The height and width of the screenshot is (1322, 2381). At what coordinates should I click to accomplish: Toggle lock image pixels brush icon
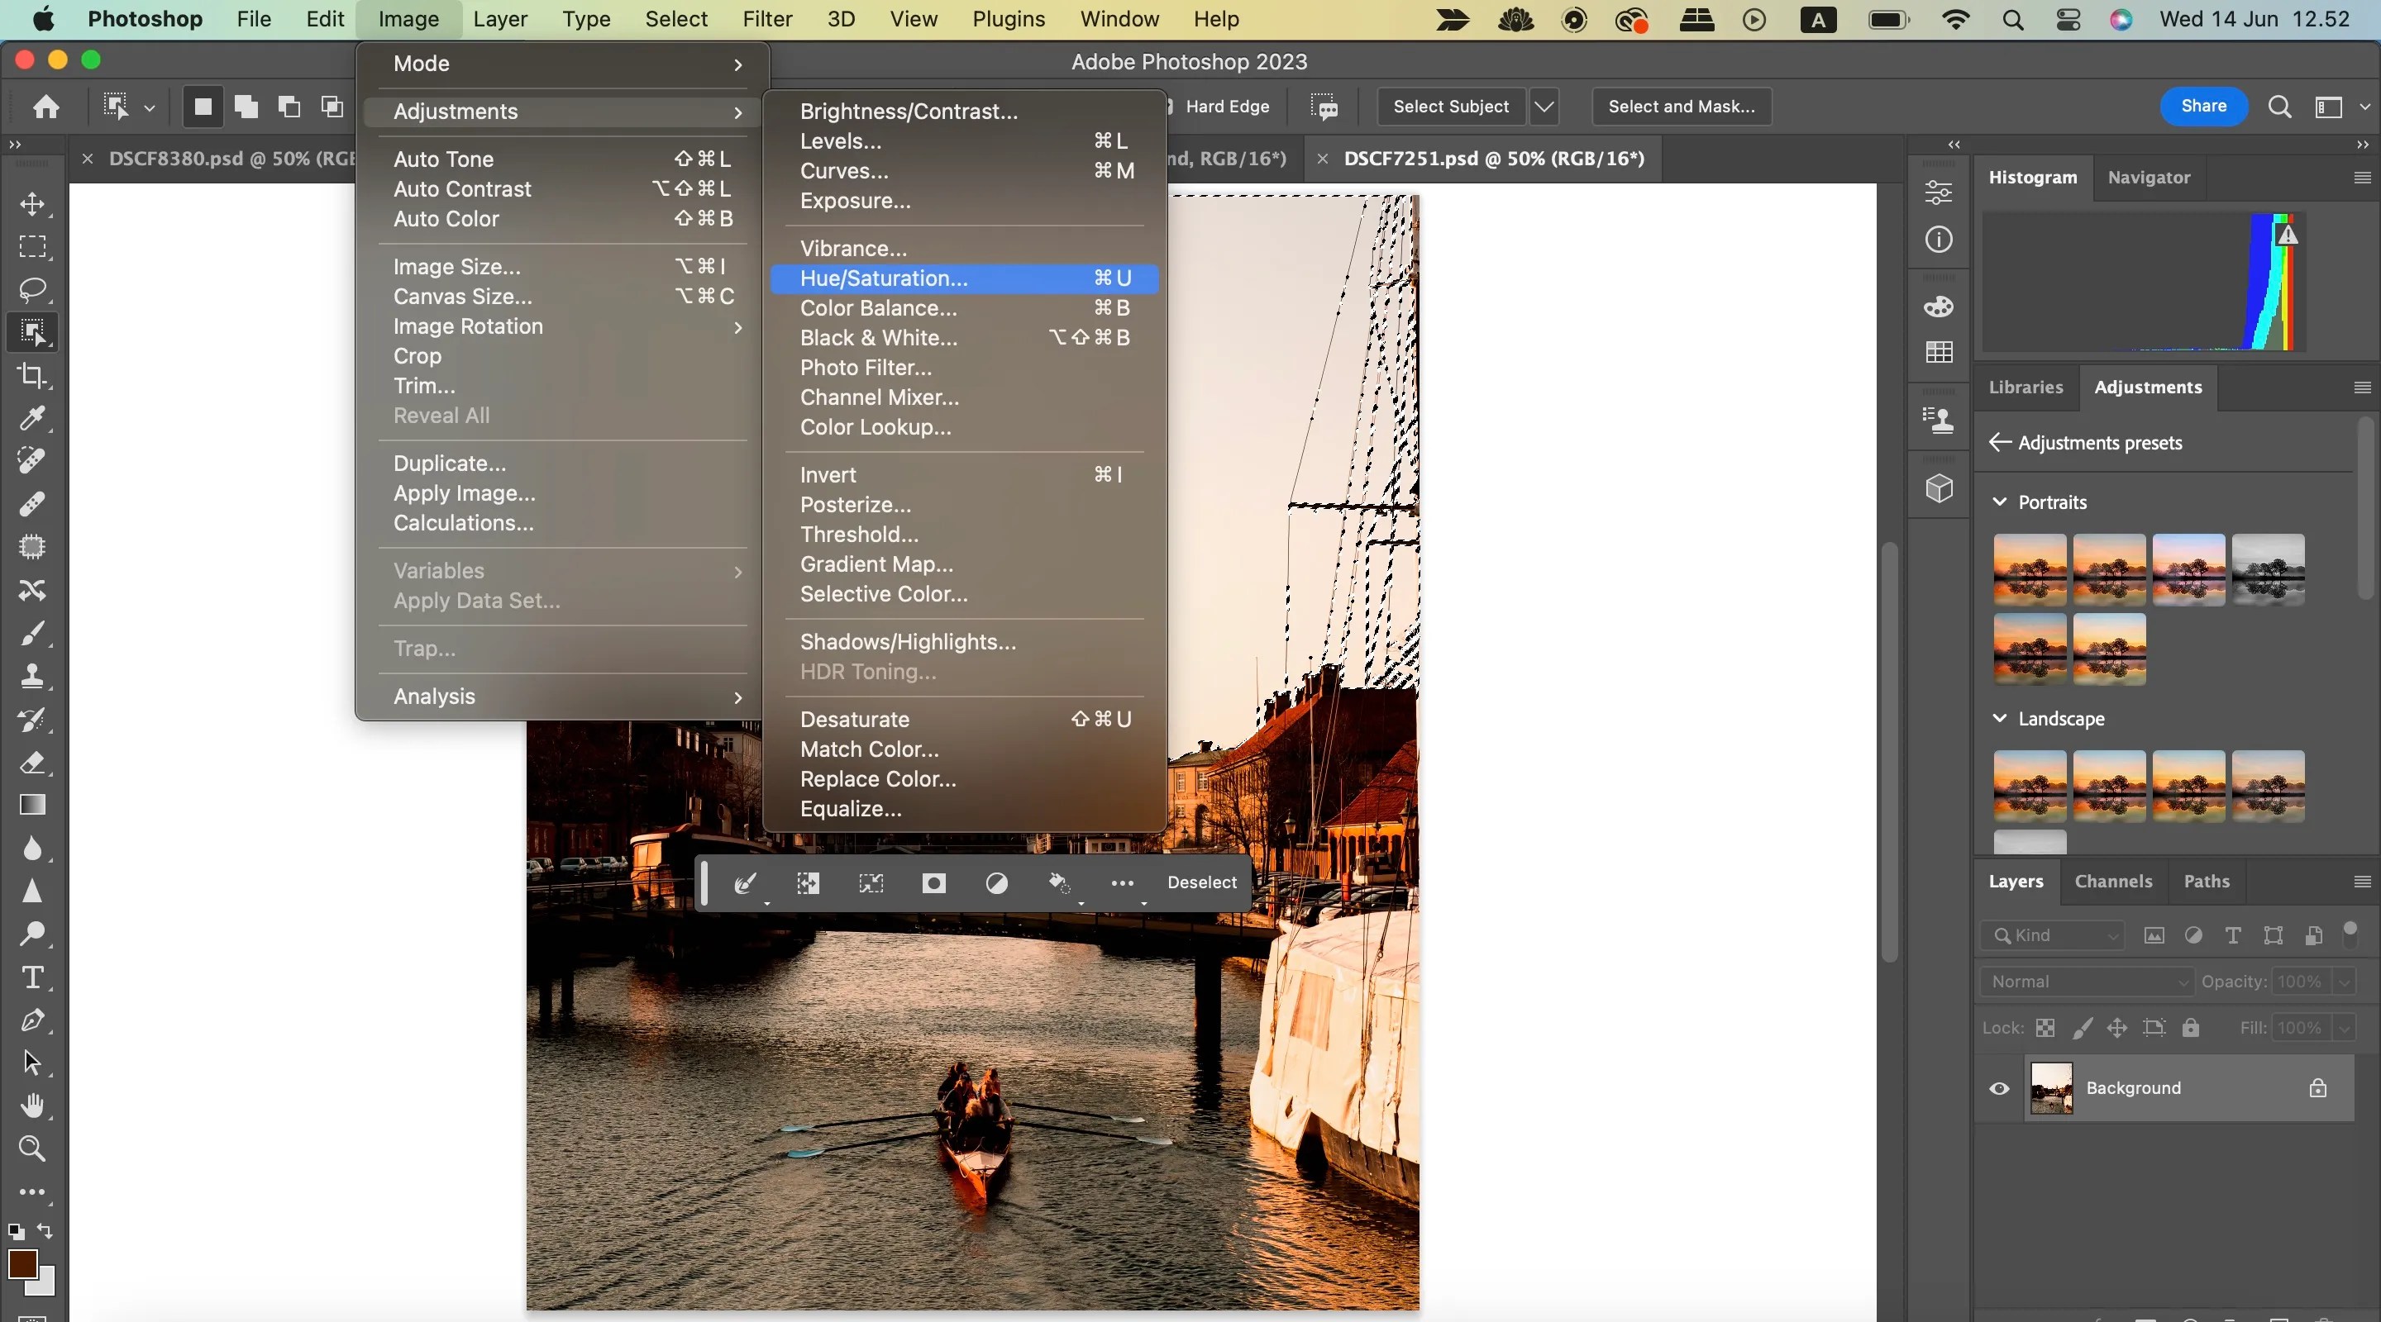pos(2082,1028)
